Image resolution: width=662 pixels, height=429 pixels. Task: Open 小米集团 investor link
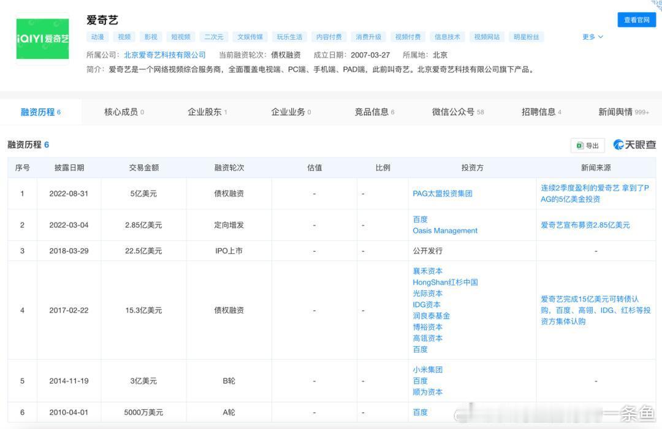tap(428, 370)
